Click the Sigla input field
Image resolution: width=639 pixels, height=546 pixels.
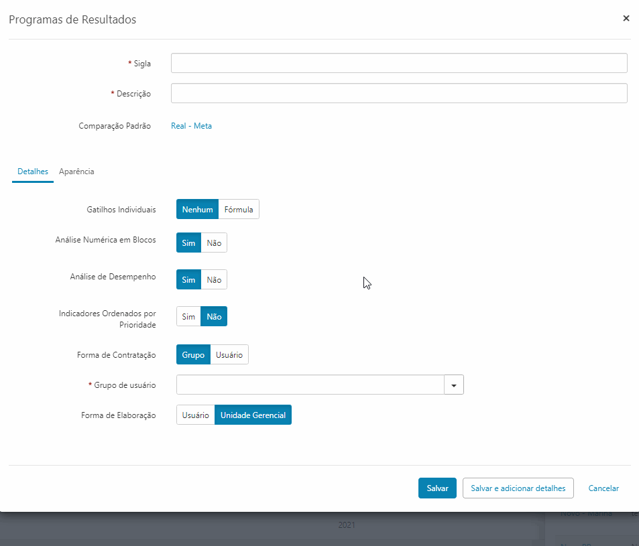399,63
